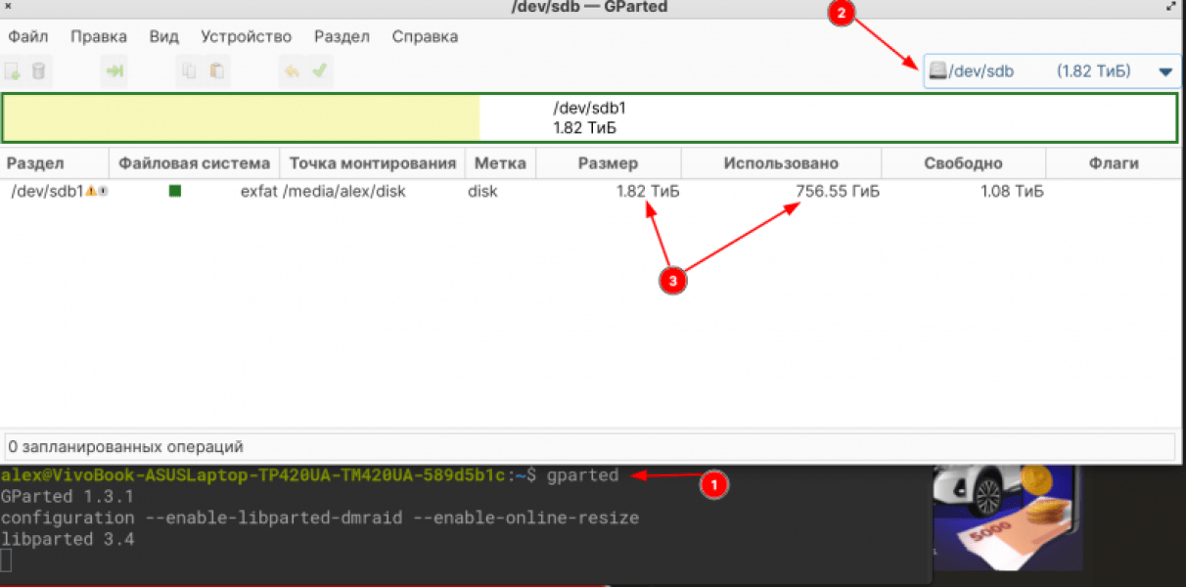Click the Delete partition icon
The width and height of the screenshot is (1186, 587).
[x=37, y=70]
